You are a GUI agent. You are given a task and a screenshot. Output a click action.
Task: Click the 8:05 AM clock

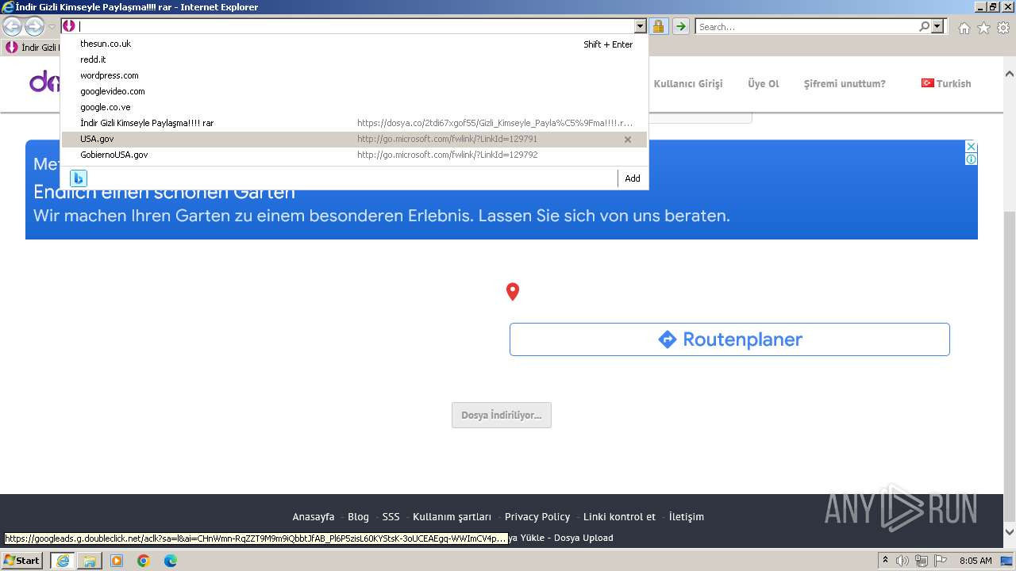976,561
